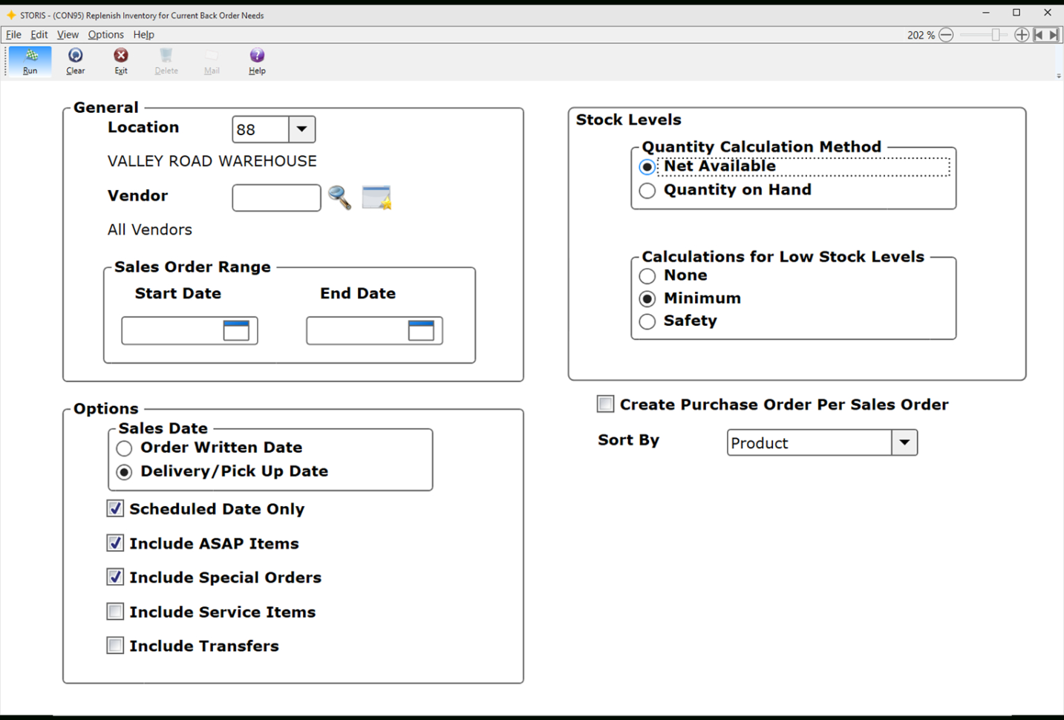This screenshot has width=1064, height=720.
Task: Select Order Written Date under Sales Date
Action: (x=123, y=448)
